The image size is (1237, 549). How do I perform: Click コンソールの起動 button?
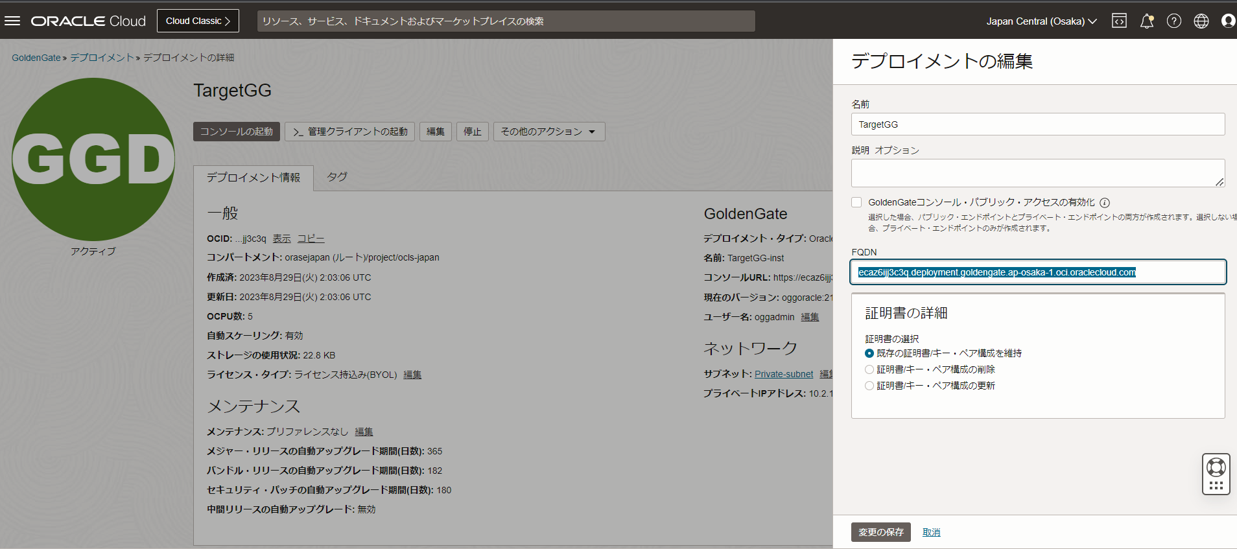click(x=237, y=132)
